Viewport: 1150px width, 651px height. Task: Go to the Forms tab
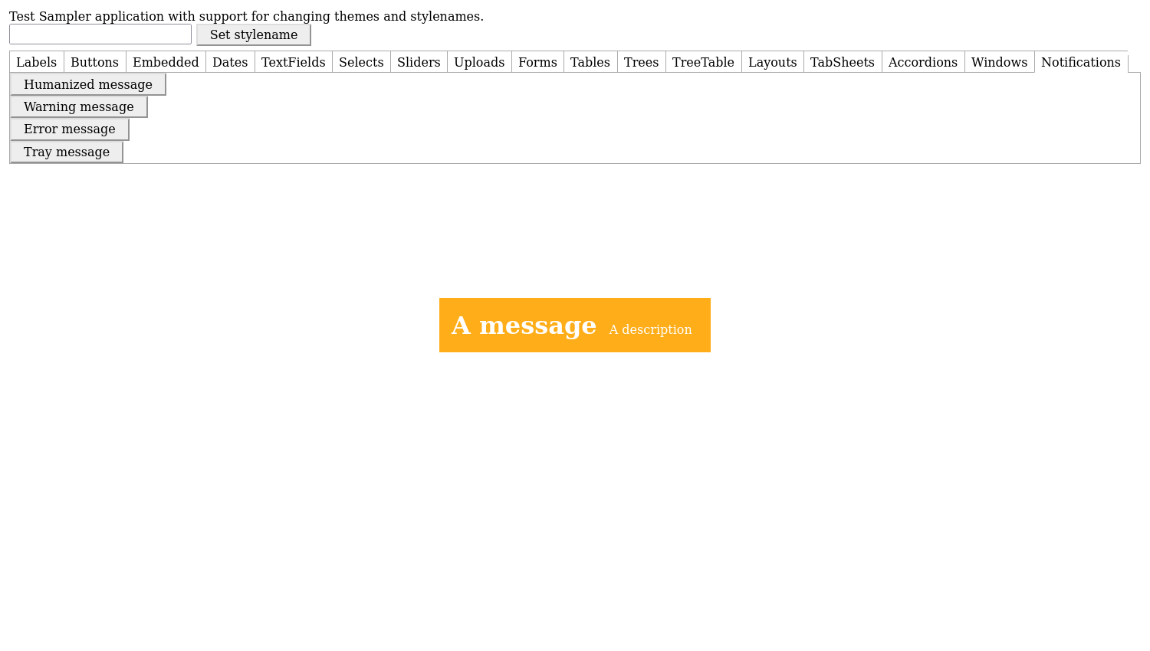coord(537,62)
